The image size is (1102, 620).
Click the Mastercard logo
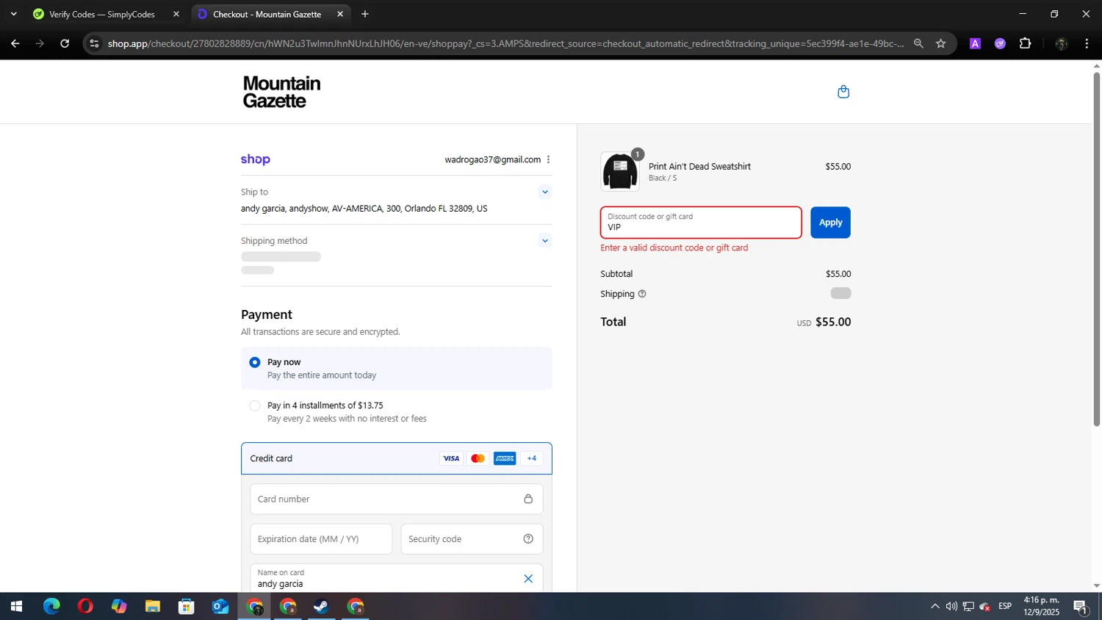point(478,458)
